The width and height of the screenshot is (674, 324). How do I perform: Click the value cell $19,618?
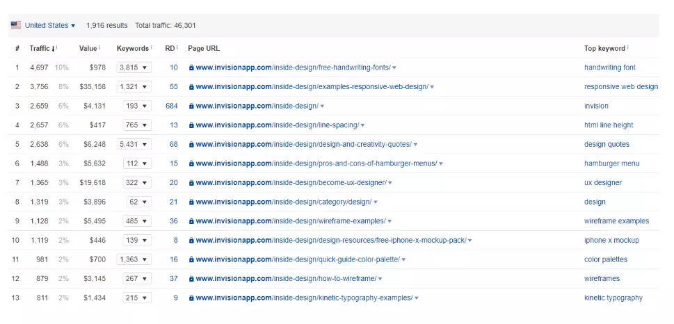[93, 183]
